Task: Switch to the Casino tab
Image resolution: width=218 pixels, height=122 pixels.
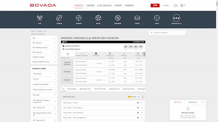Action: (x=90, y=6)
